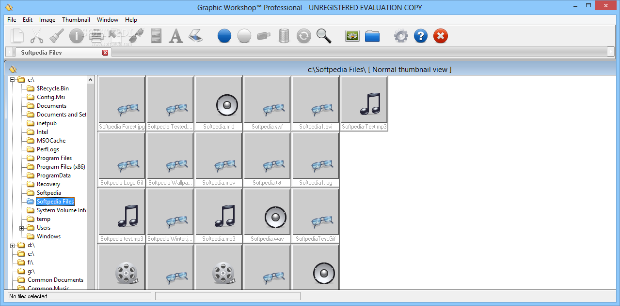Screen dimensions: 620x306
Task: Close the Softpedia Files tab
Action: pos(105,53)
